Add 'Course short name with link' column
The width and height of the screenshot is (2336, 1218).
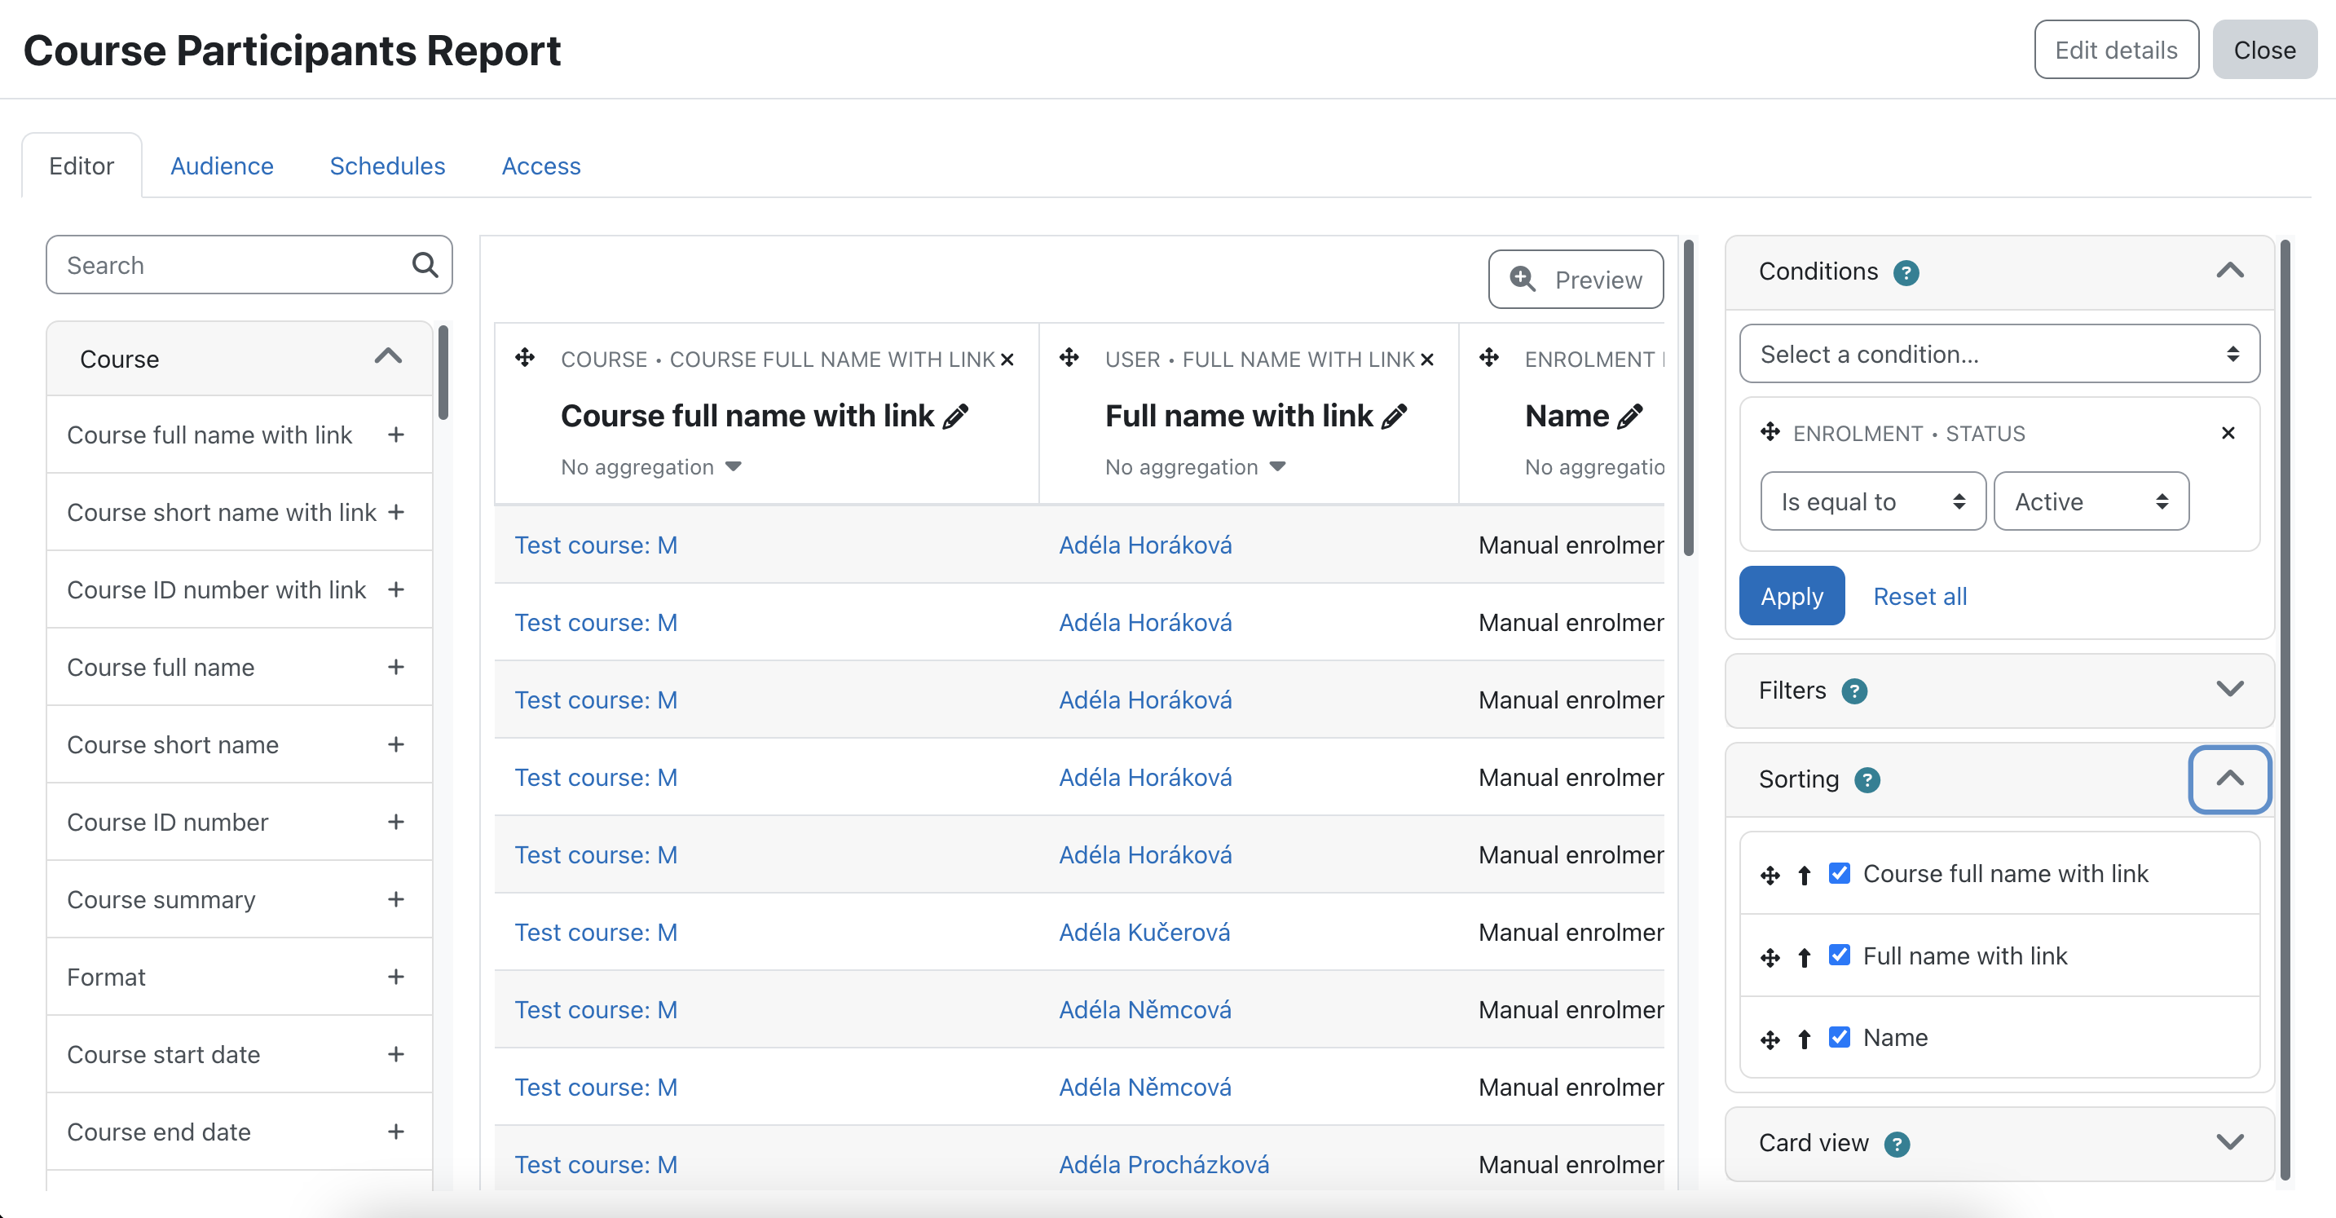click(395, 511)
